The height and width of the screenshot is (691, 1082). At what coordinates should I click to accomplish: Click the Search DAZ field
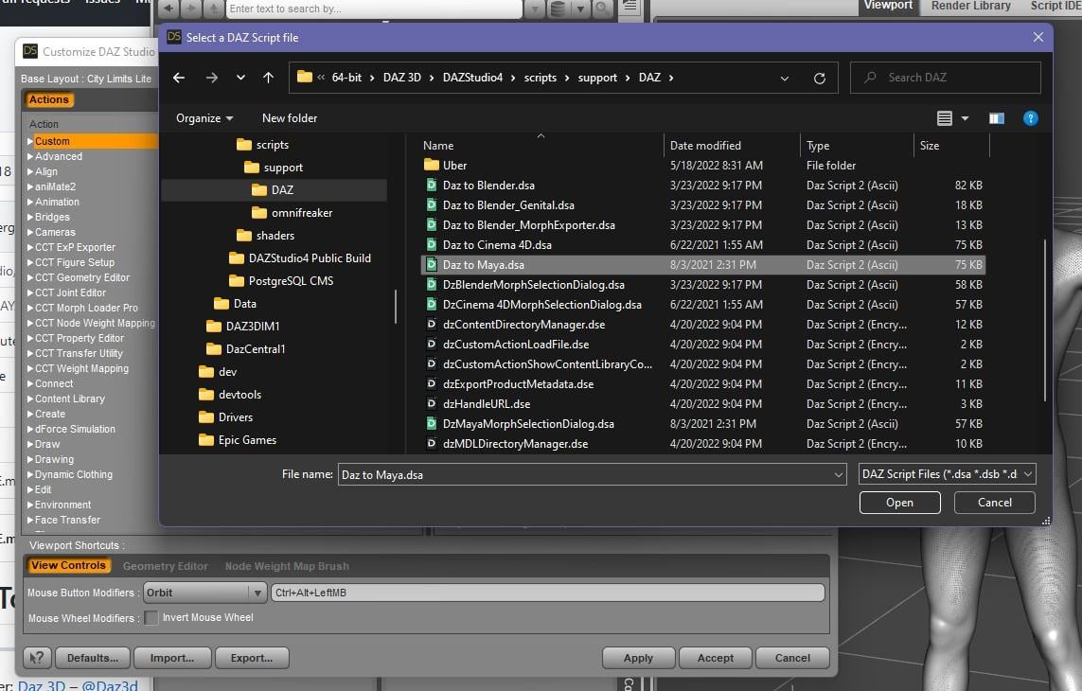[946, 78]
